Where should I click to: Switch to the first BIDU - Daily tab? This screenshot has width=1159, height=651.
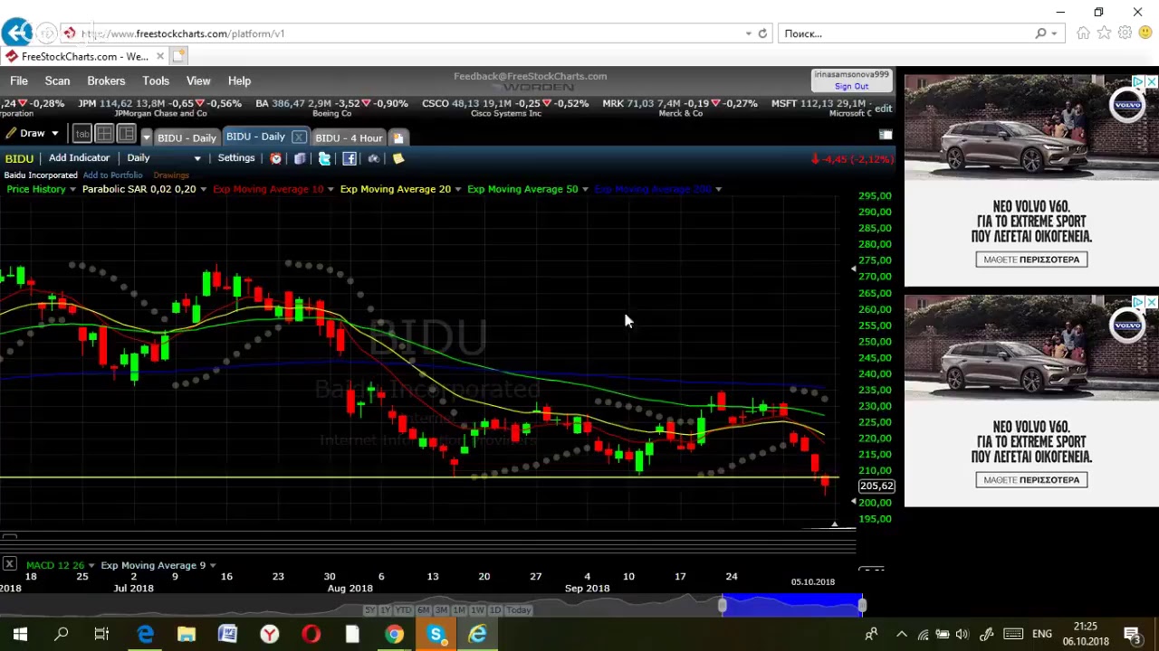187,137
